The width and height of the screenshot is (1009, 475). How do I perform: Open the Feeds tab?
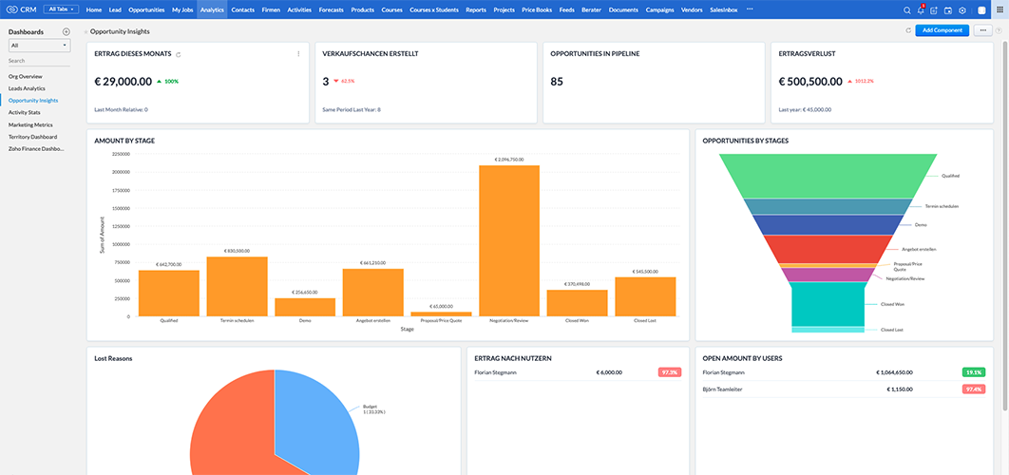coord(567,10)
